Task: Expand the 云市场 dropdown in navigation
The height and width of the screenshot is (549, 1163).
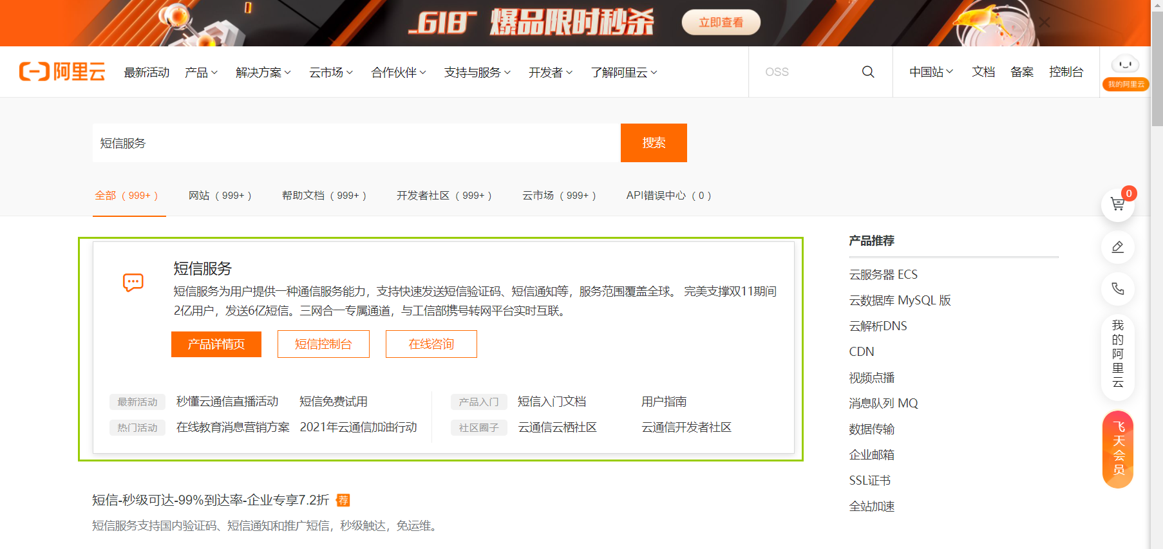Action: click(x=331, y=73)
